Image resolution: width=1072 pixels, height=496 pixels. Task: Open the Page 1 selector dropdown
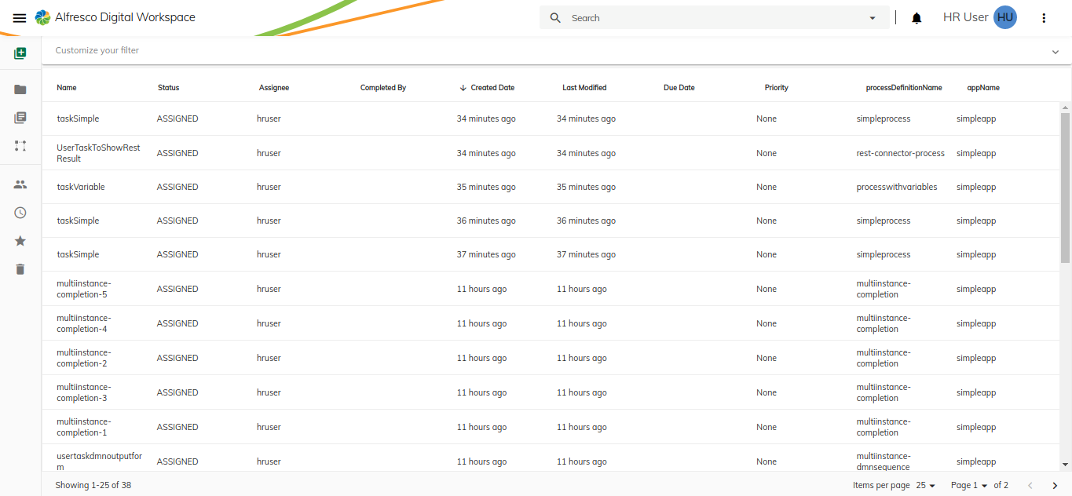point(969,486)
